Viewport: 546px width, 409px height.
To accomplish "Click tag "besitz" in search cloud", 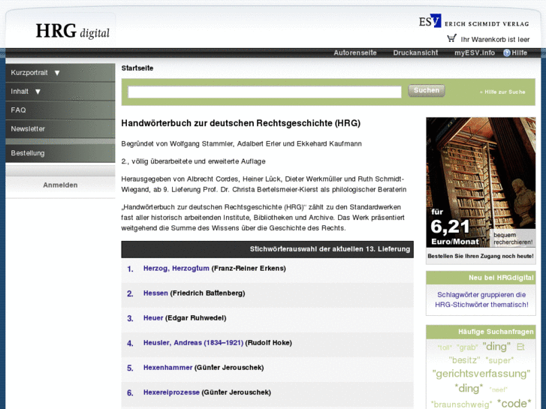I will [464, 360].
